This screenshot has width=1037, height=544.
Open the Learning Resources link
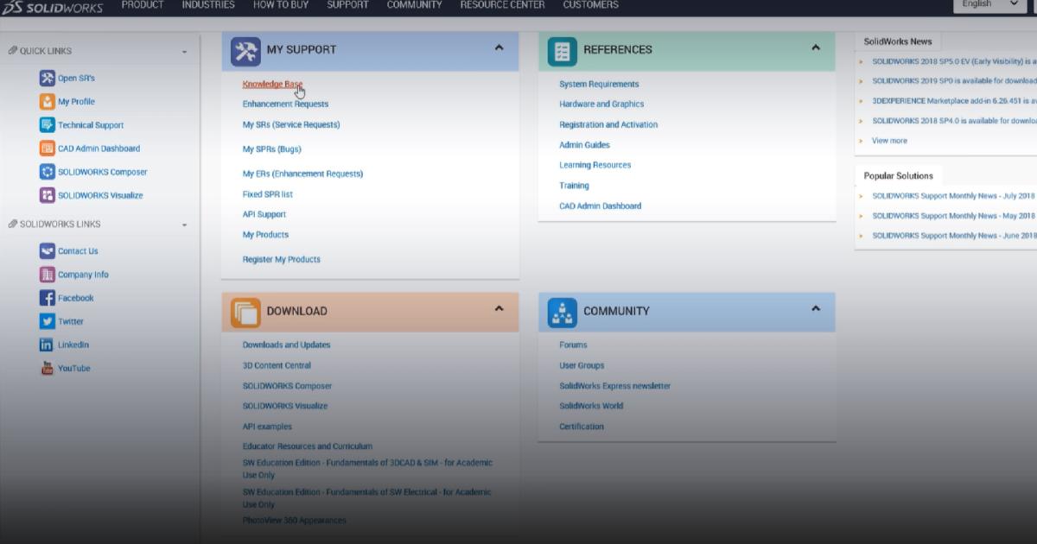595,165
